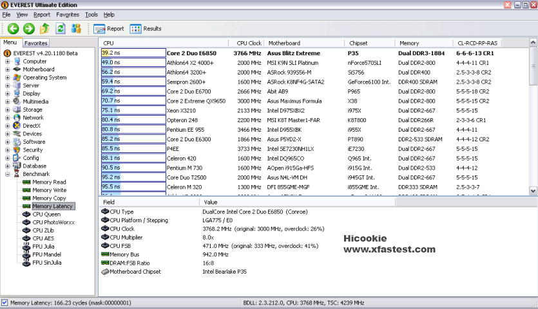
Task: Expand the Motherboard tree node
Action: pos(7,69)
